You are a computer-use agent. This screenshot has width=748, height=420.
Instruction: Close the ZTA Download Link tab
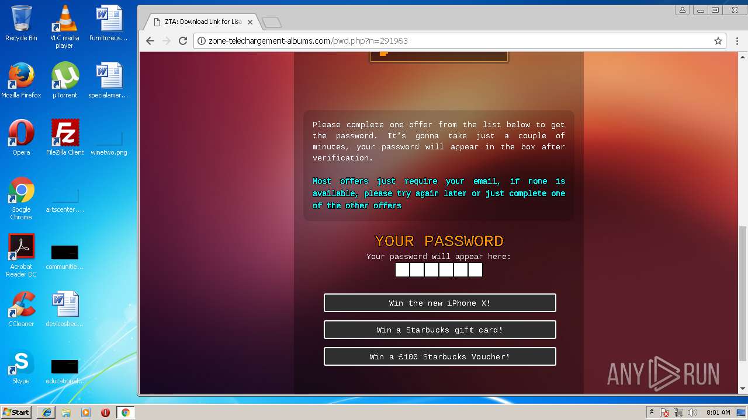click(250, 22)
